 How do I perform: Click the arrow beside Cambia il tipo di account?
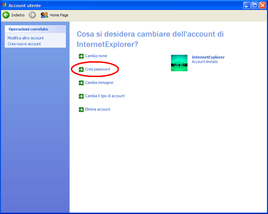81,96
